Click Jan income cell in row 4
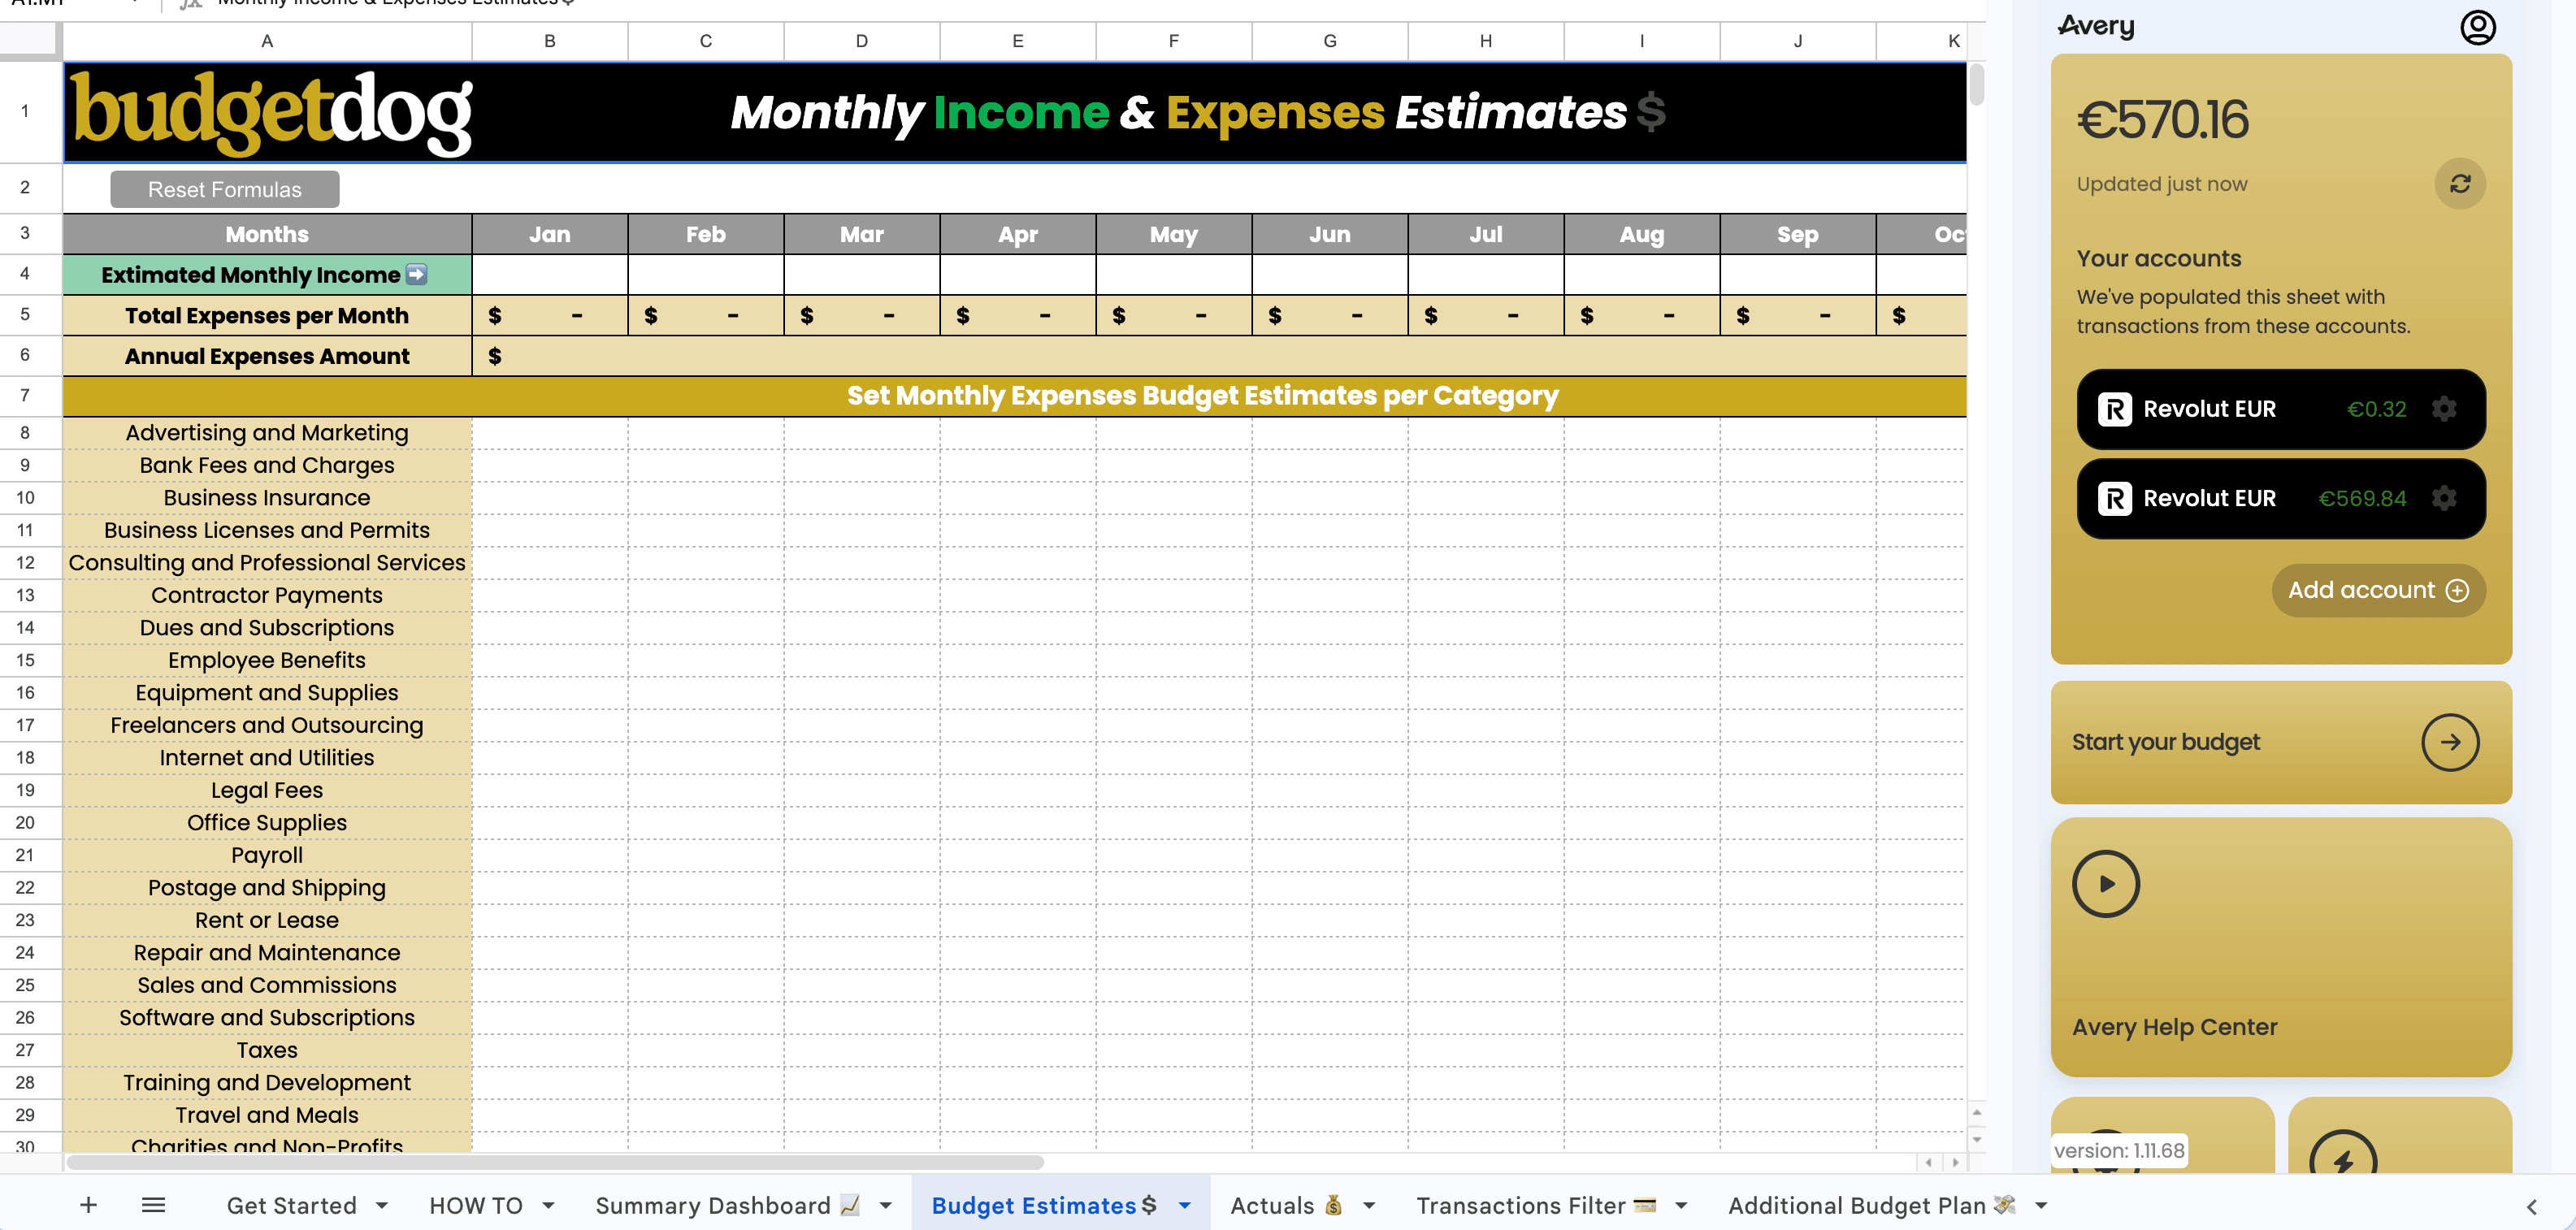The height and width of the screenshot is (1230, 2576). pos(549,274)
